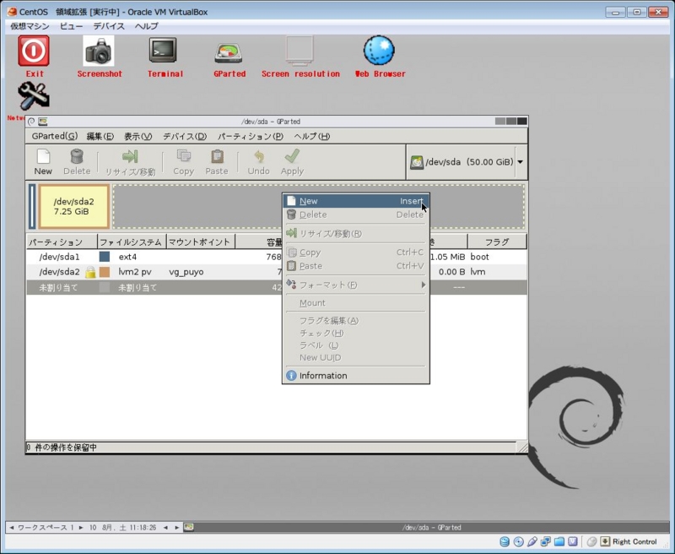Screen dimensions: 675x554
Task: Click the Undo toolbar button
Action: coord(258,162)
